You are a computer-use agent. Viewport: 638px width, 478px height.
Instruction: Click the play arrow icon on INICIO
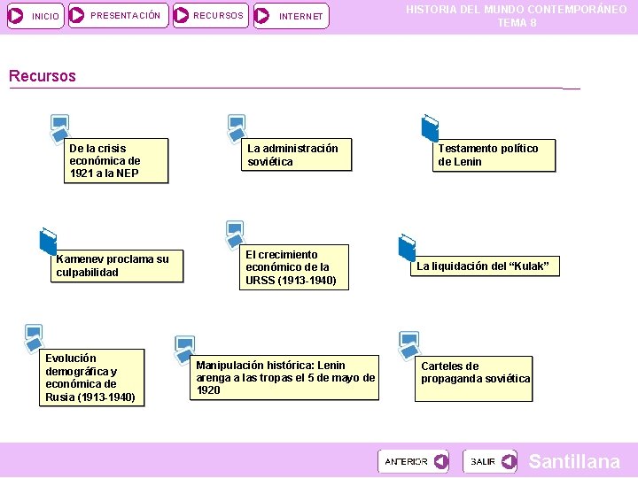click(16, 16)
